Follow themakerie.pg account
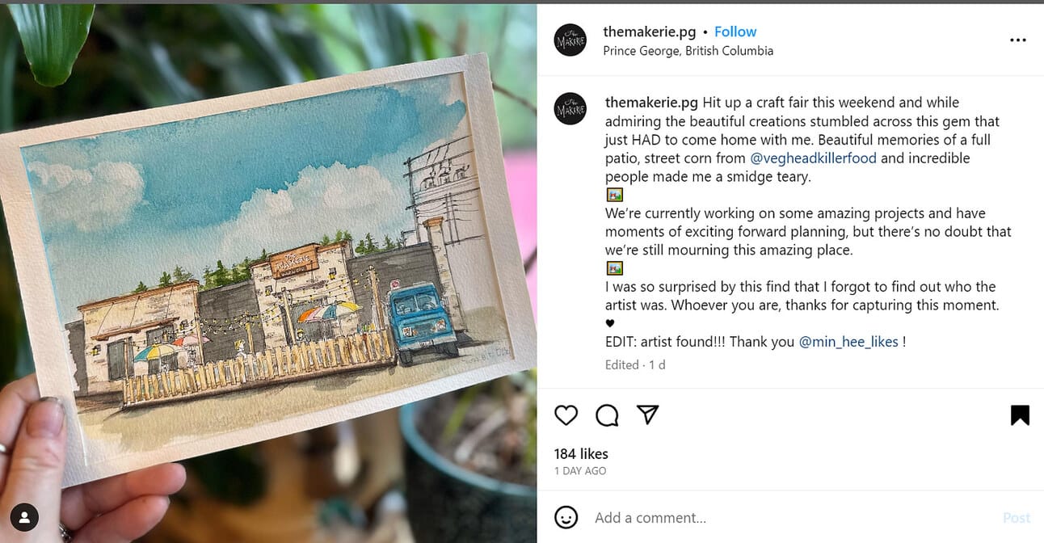This screenshot has width=1044, height=543. (735, 32)
